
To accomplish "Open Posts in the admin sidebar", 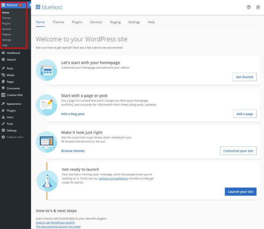I will pyautogui.click(x=10, y=68).
